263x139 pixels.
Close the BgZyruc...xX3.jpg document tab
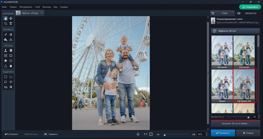click(42, 13)
